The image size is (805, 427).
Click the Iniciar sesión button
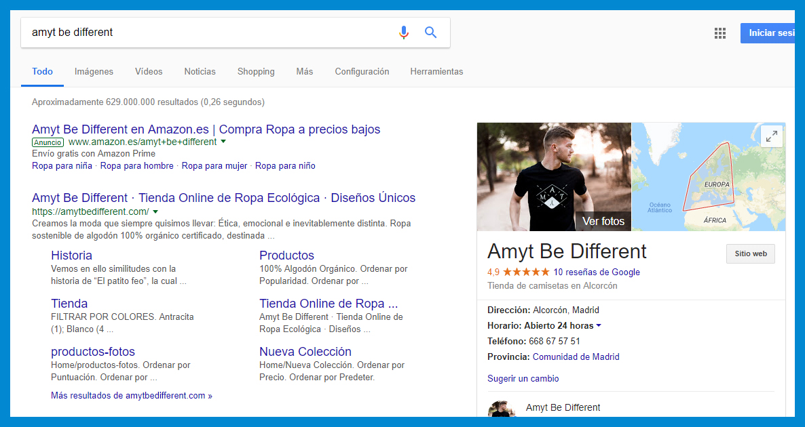pos(768,33)
